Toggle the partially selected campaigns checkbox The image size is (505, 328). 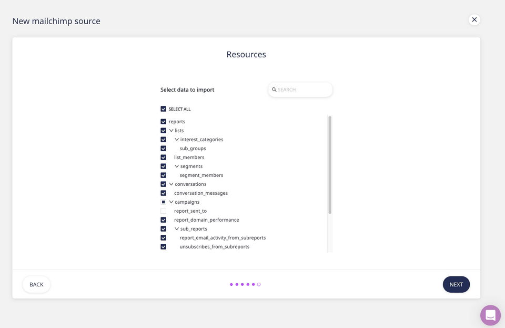[x=164, y=202]
